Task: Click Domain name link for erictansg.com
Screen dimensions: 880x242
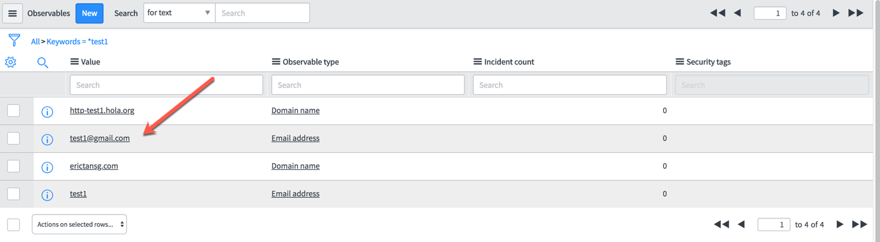Action: pos(295,166)
